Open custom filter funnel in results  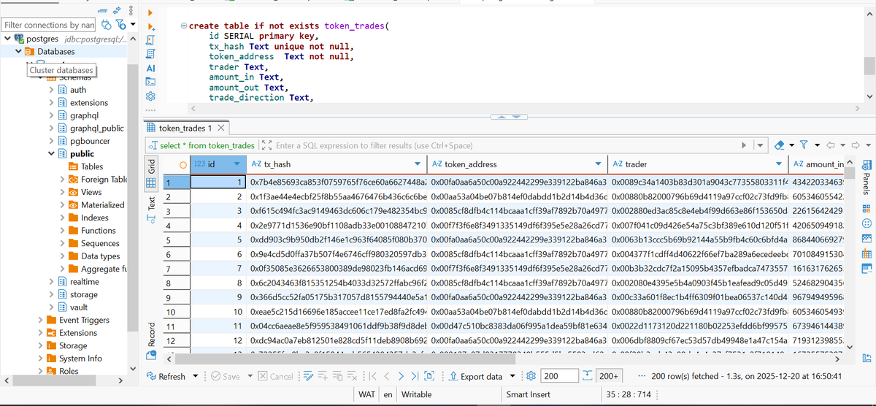804,145
